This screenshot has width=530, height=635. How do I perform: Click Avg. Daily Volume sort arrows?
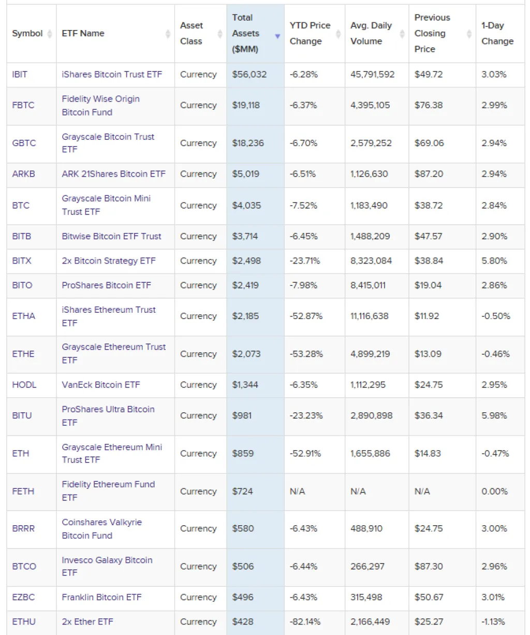point(402,34)
